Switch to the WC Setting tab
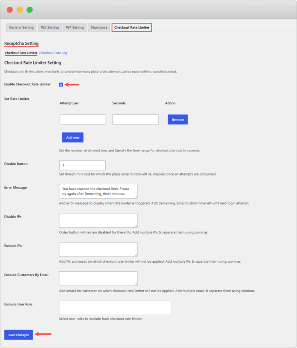Screen dimensions: 297x348 [x=50, y=27]
